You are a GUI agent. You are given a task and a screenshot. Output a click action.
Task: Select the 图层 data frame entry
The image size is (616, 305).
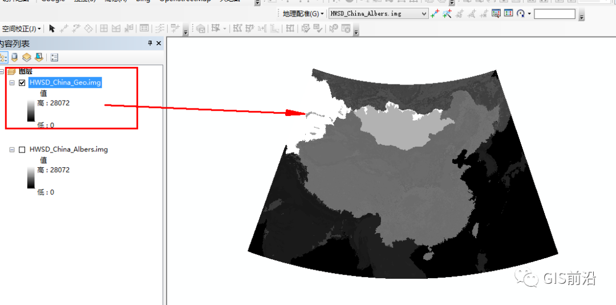point(26,71)
